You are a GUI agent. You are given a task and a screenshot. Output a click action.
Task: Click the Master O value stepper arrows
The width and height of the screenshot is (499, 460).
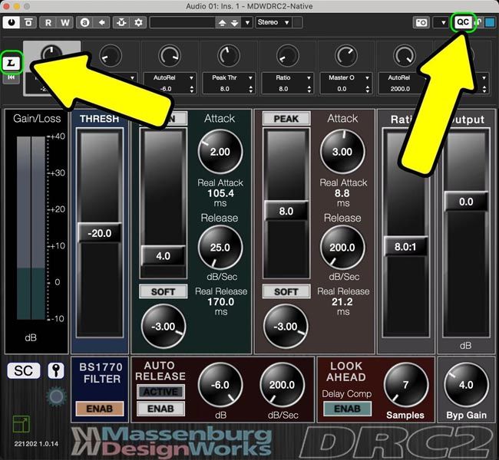[368, 89]
